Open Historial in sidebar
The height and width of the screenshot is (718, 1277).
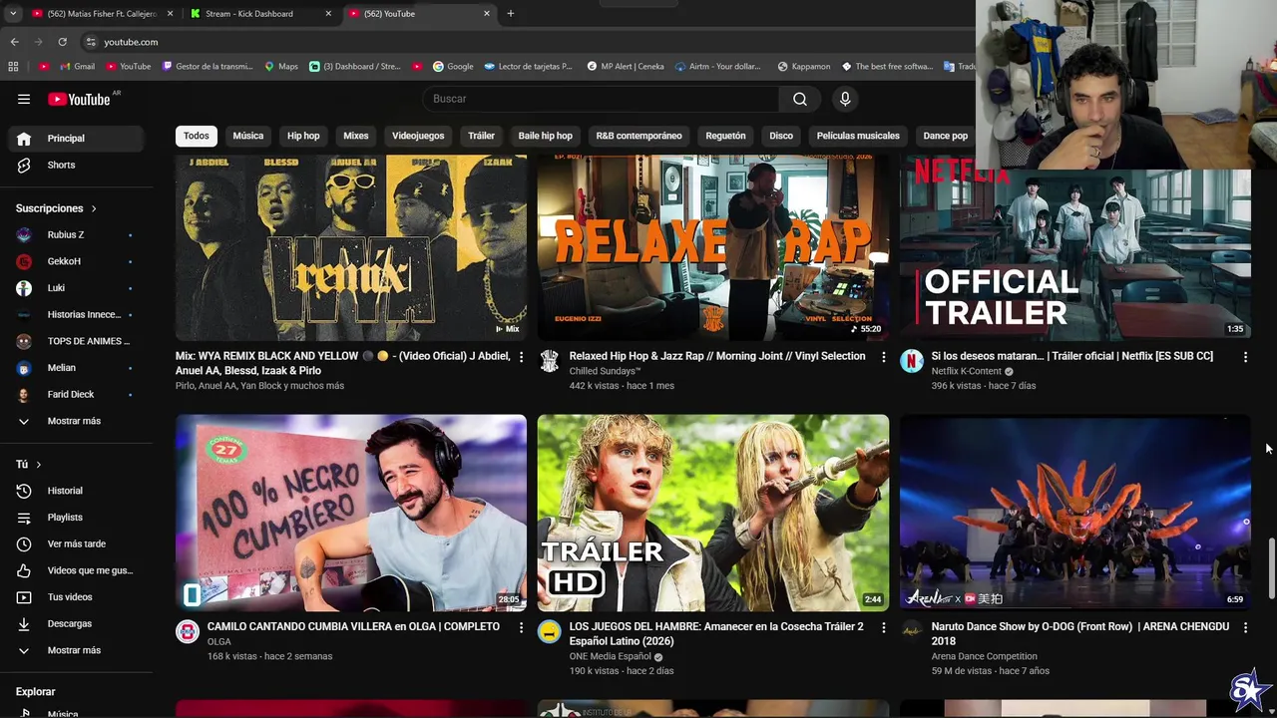[76, 491]
